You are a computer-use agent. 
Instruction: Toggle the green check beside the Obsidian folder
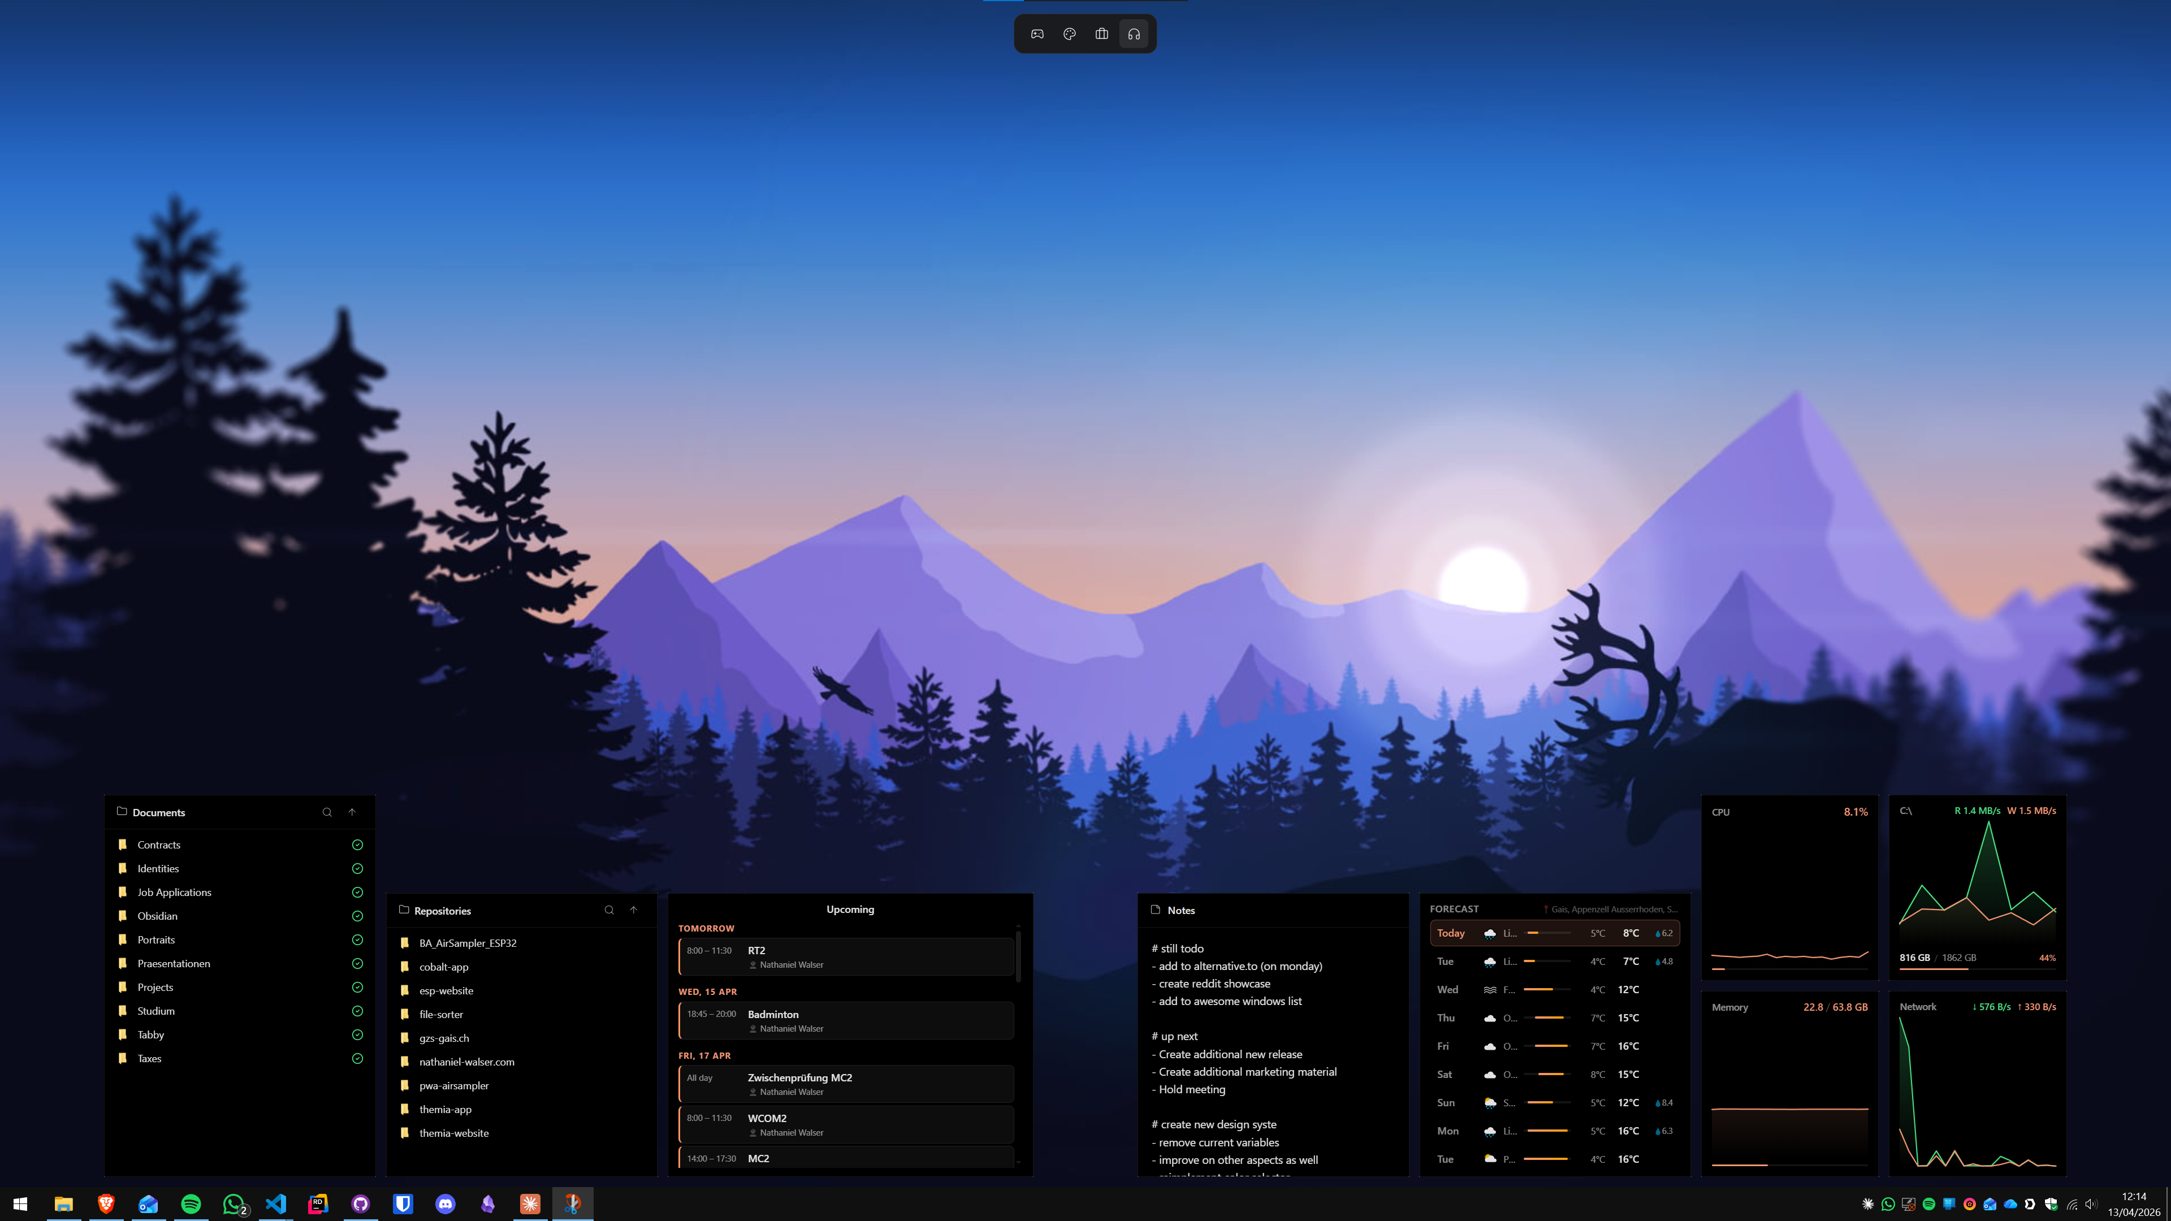[x=357, y=916]
